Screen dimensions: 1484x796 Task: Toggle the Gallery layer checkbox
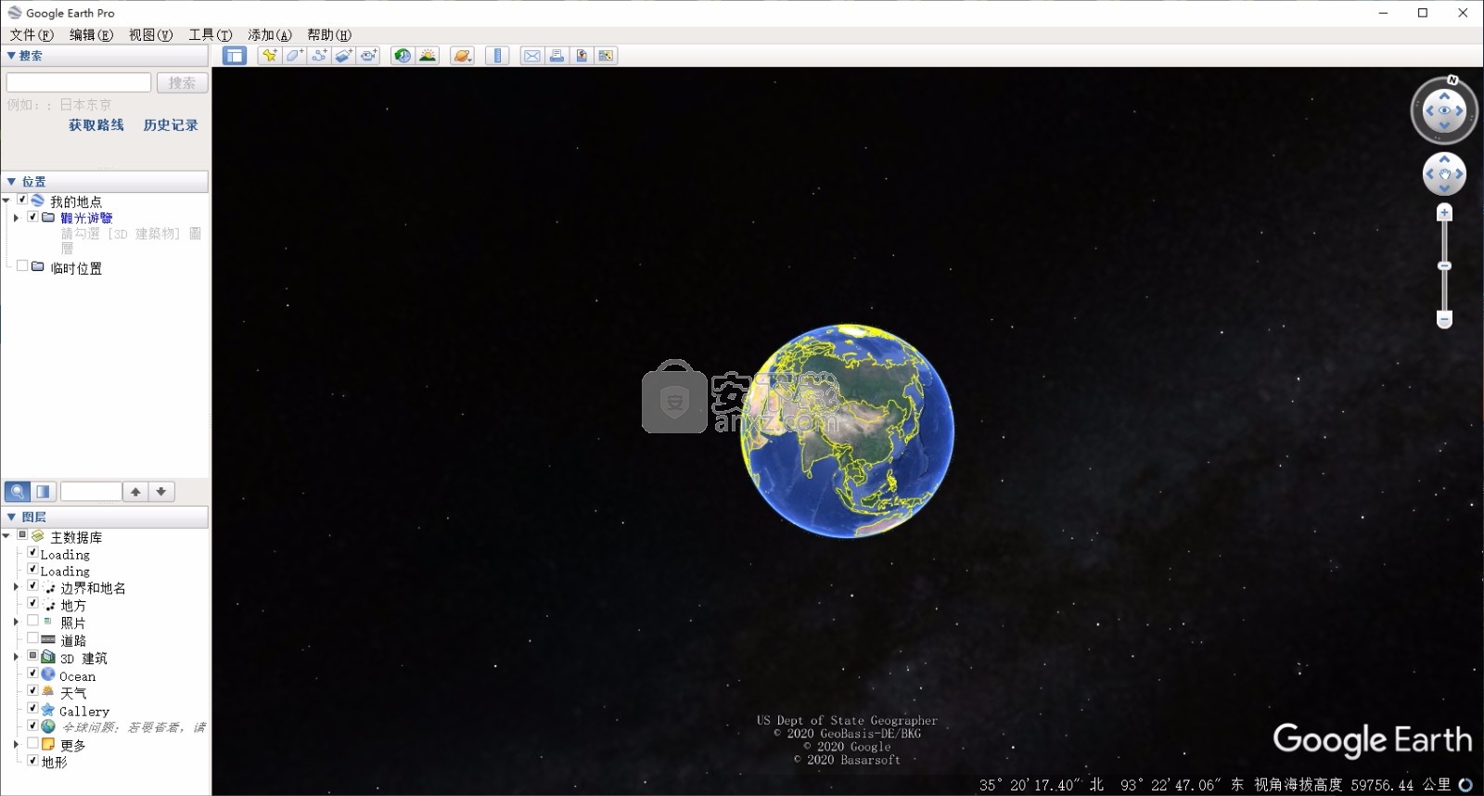tap(32, 709)
